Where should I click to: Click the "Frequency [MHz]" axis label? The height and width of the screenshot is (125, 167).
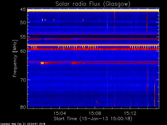(15, 58)
